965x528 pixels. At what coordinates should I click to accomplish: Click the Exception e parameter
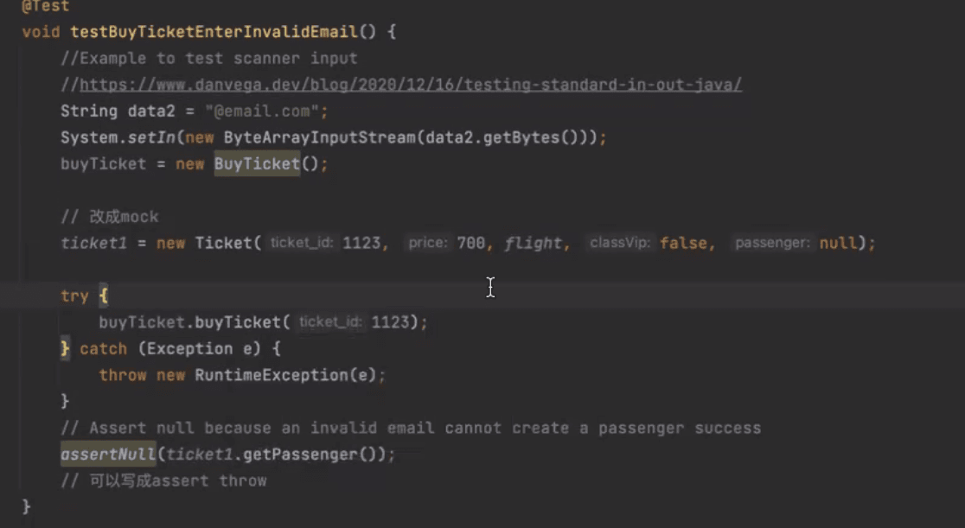point(200,349)
